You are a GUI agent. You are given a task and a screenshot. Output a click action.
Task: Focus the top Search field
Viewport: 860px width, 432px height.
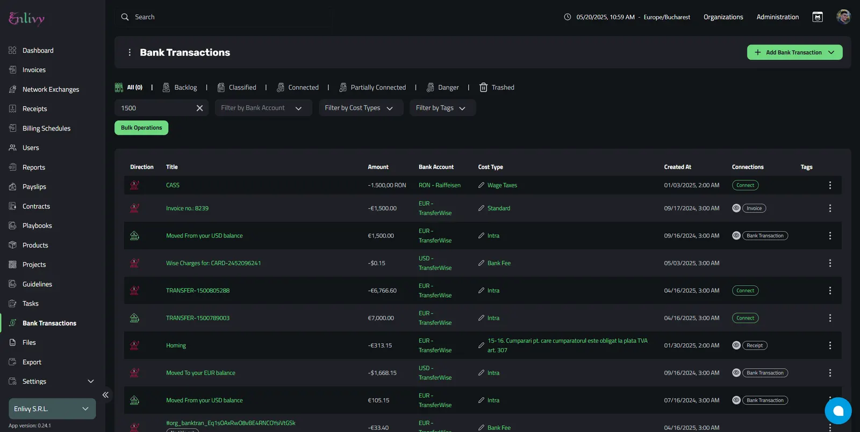[x=223, y=17]
